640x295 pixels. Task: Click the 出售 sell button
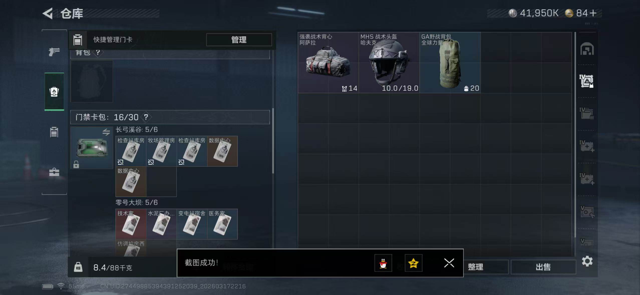pos(543,267)
